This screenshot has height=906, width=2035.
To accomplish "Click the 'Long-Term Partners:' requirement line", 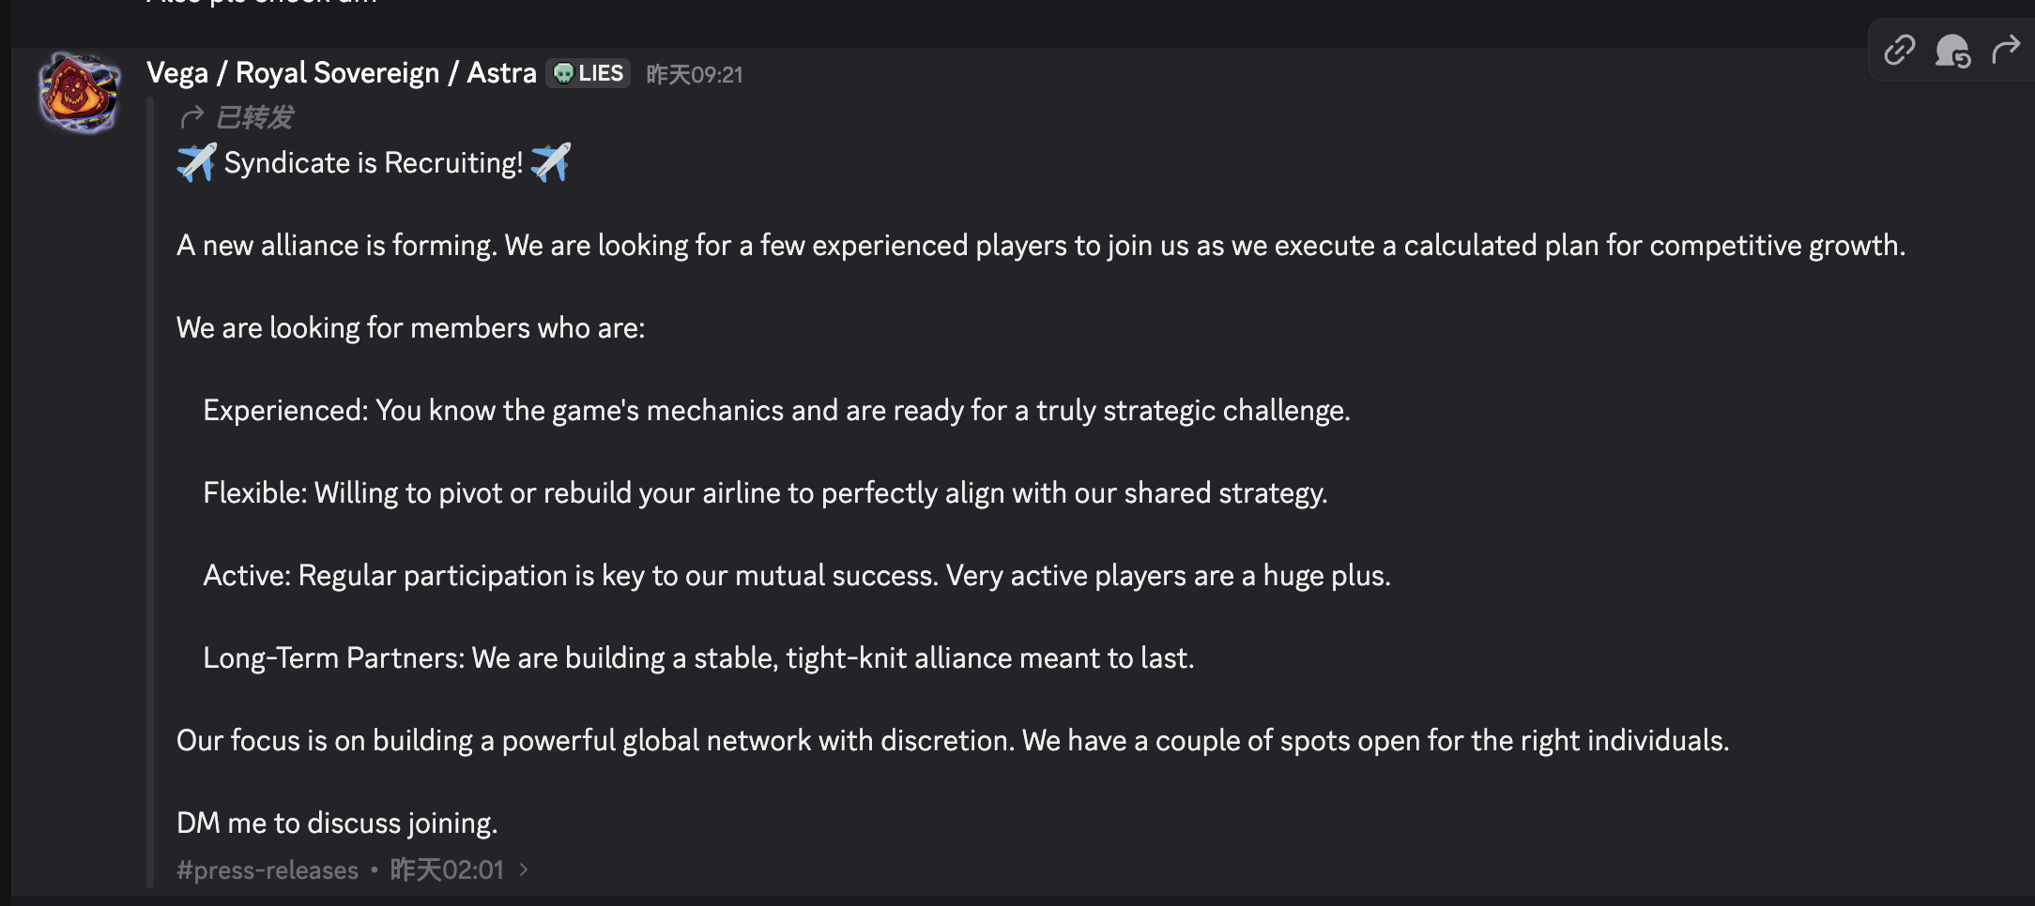I will 698,657.
